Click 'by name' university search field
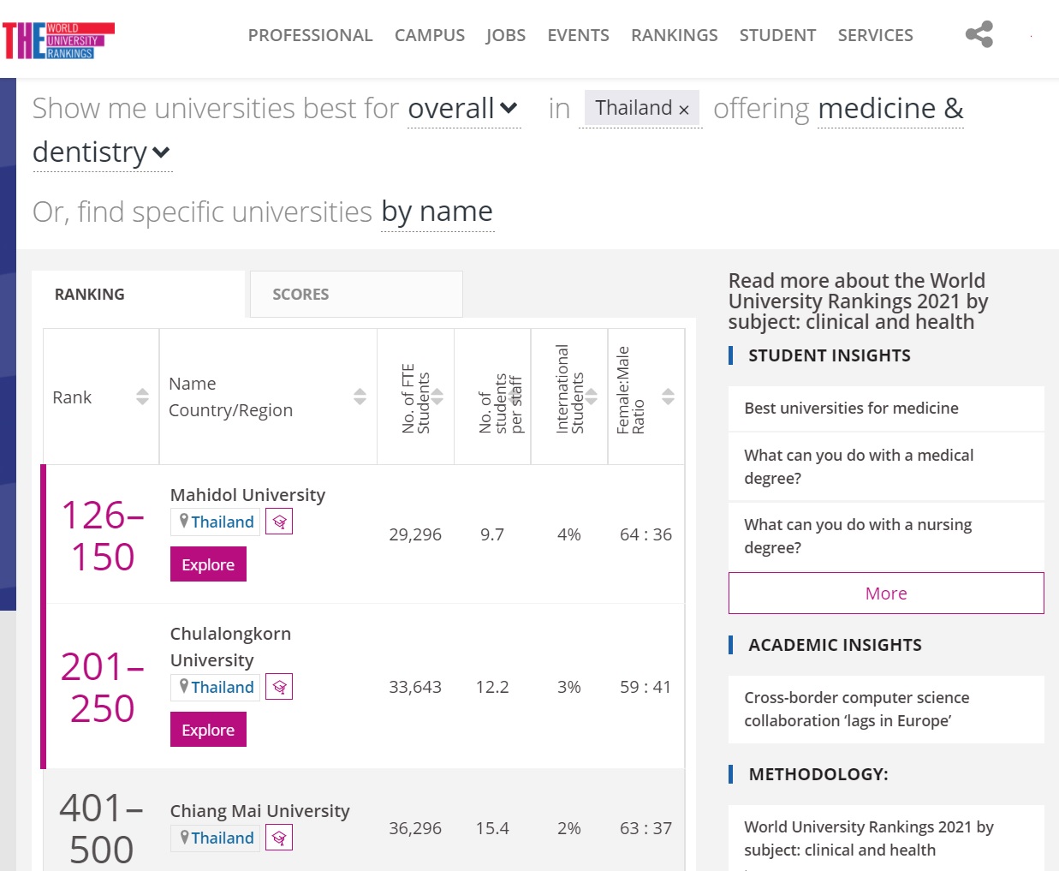The image size is (1059, 871). coord(437,212)
